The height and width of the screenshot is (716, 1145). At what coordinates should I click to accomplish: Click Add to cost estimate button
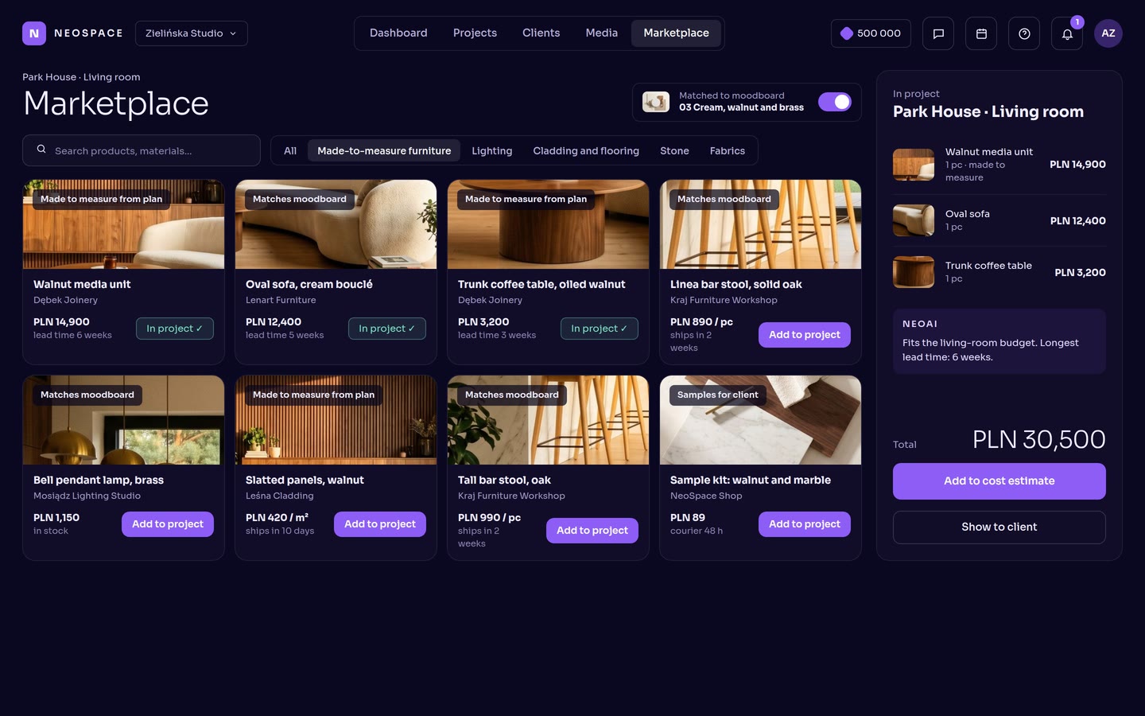(999, 481)
